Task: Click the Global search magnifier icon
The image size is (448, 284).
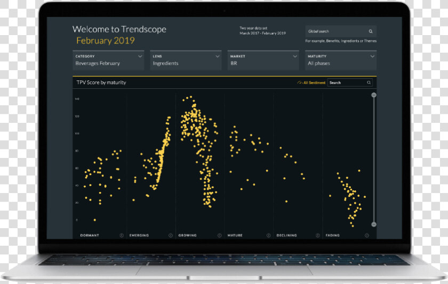Action: 371,31
